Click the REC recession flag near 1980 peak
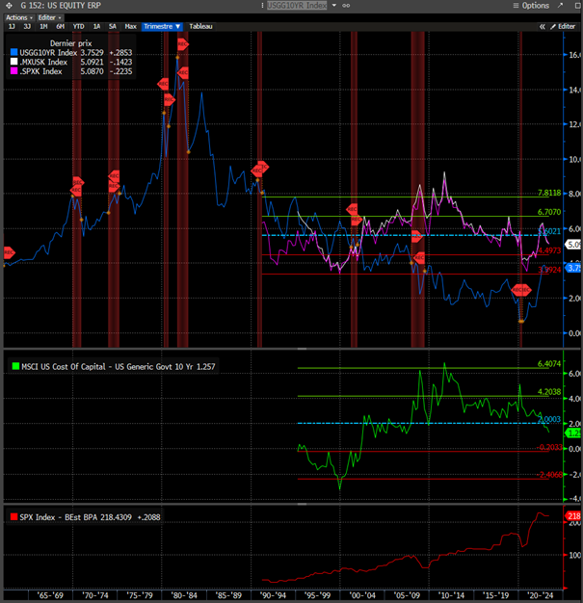 [x=182, y=44]
